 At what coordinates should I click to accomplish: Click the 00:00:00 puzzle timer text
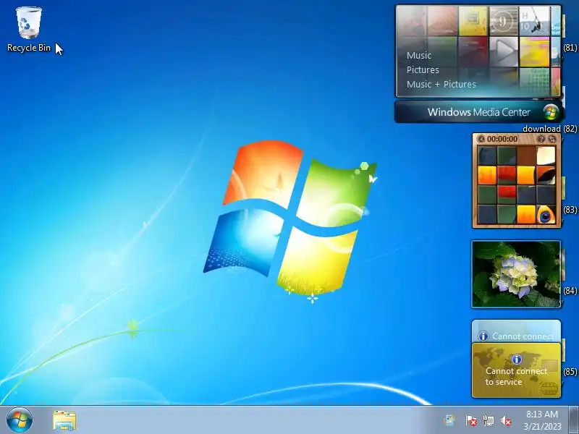pyautogui.click(x=502, y=139)
